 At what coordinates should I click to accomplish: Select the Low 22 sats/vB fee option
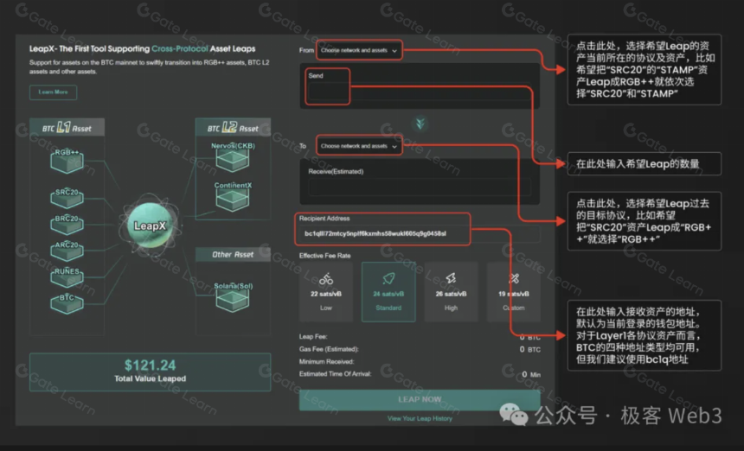pyautogui.click(x=326, y=292)
